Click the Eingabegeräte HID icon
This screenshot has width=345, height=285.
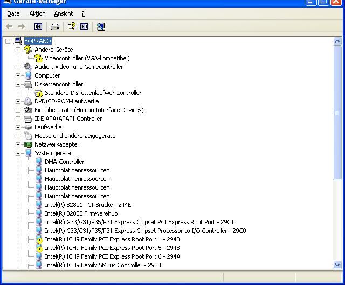28,110
